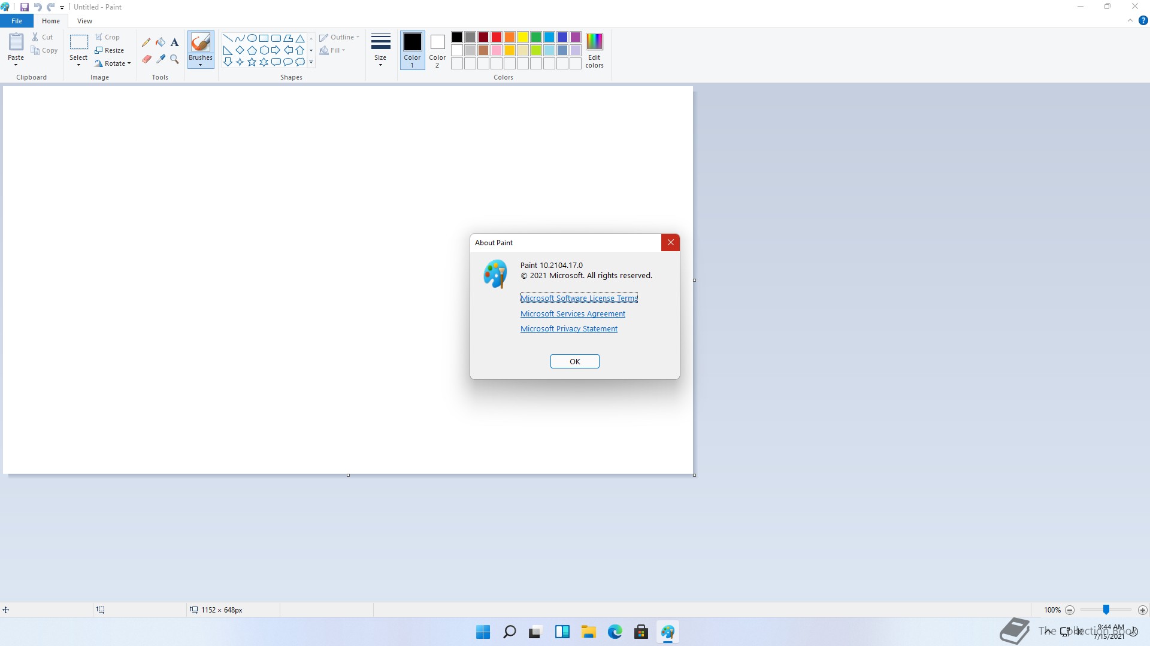Open the Size thickness dropdown
This screenshot has height=646, width=1150.
[380, 50]
